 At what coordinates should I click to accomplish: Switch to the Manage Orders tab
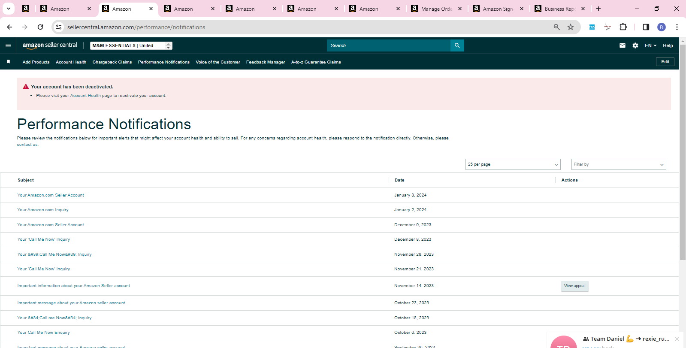point(437,9)
